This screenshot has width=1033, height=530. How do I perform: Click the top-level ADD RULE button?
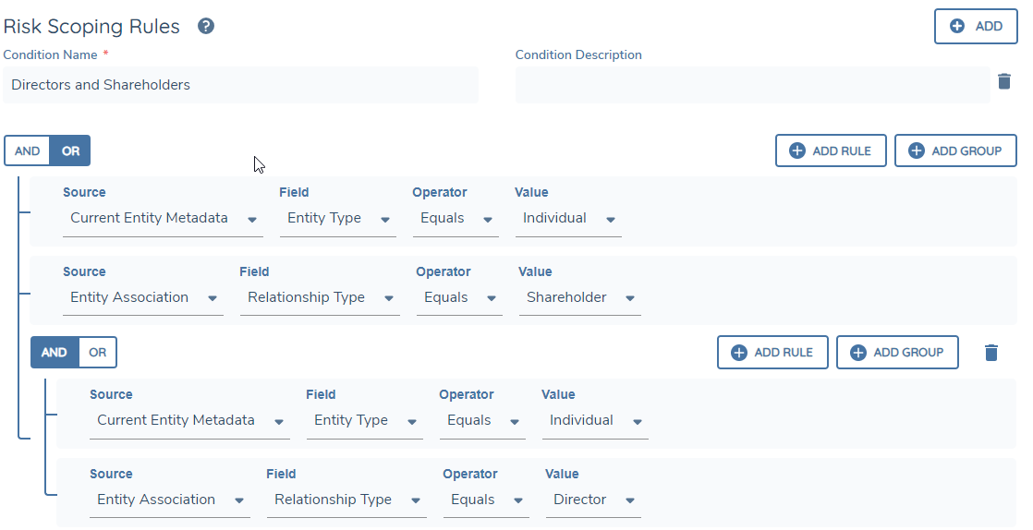tap(831, 151)
